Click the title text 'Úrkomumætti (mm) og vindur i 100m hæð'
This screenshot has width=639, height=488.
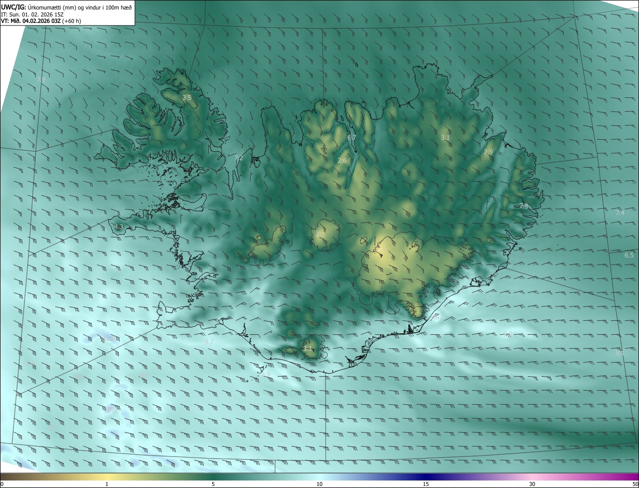pos(80,7)
